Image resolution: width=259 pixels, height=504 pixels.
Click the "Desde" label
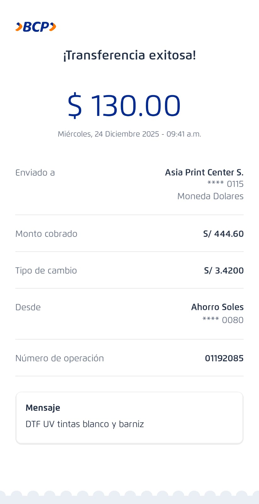pyautogui.click(x=28, y=307)
